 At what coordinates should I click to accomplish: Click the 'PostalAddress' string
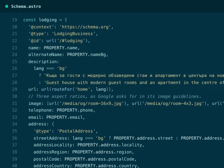click(76, 131)
